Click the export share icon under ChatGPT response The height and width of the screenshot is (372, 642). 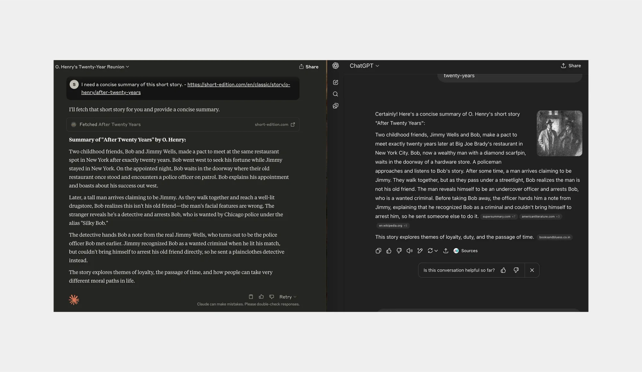coord(446,251)
